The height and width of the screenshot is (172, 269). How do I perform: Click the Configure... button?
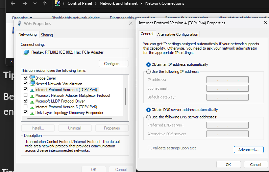[x=114, y=64]
